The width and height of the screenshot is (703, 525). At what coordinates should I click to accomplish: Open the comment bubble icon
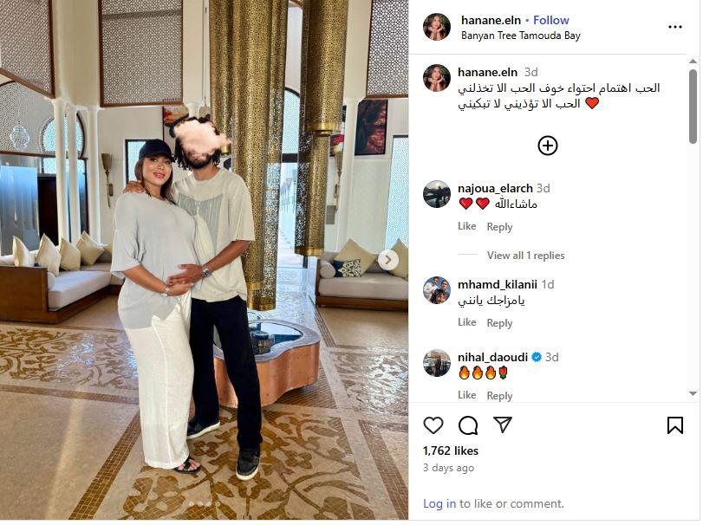coord(468,425)
